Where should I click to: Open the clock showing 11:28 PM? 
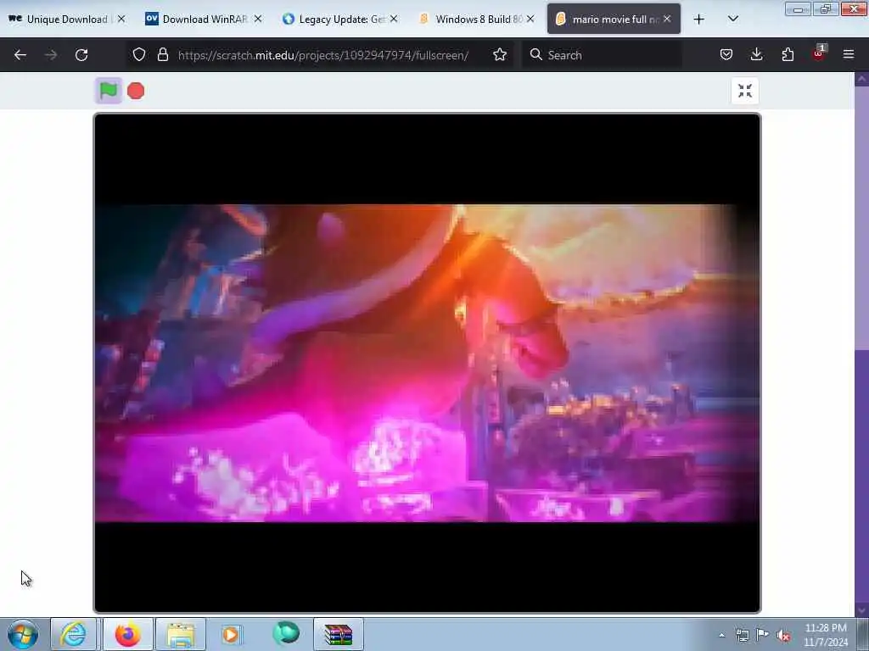(826, 635)
